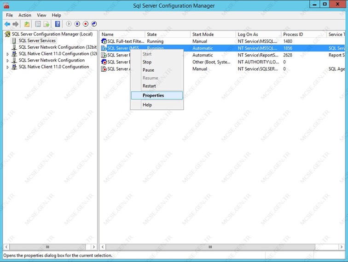Click the icon of the Process ID 1856 service

click(x=104, y=48)
